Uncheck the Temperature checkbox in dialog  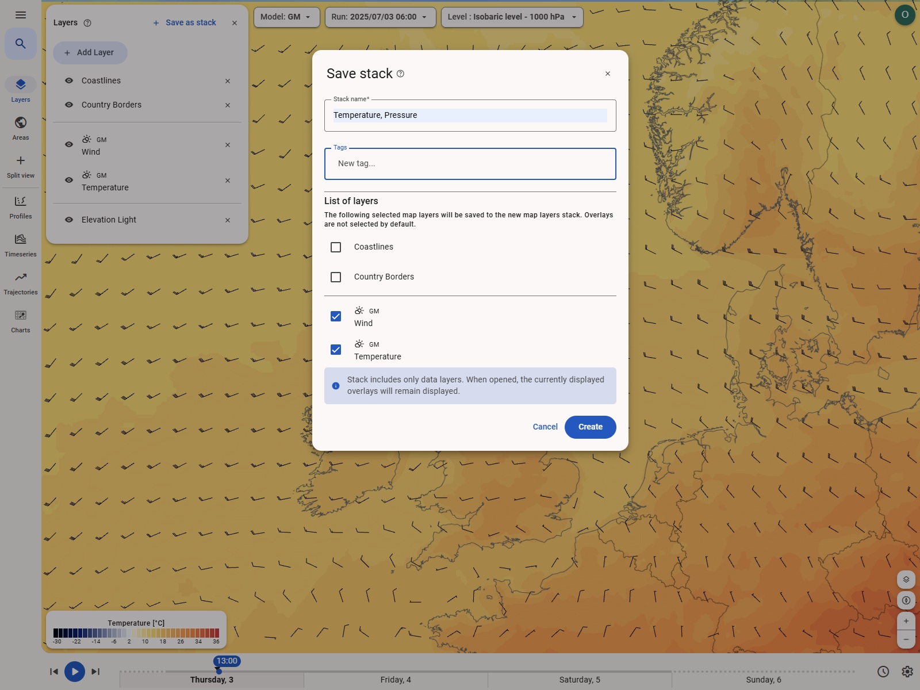(336, 350)
